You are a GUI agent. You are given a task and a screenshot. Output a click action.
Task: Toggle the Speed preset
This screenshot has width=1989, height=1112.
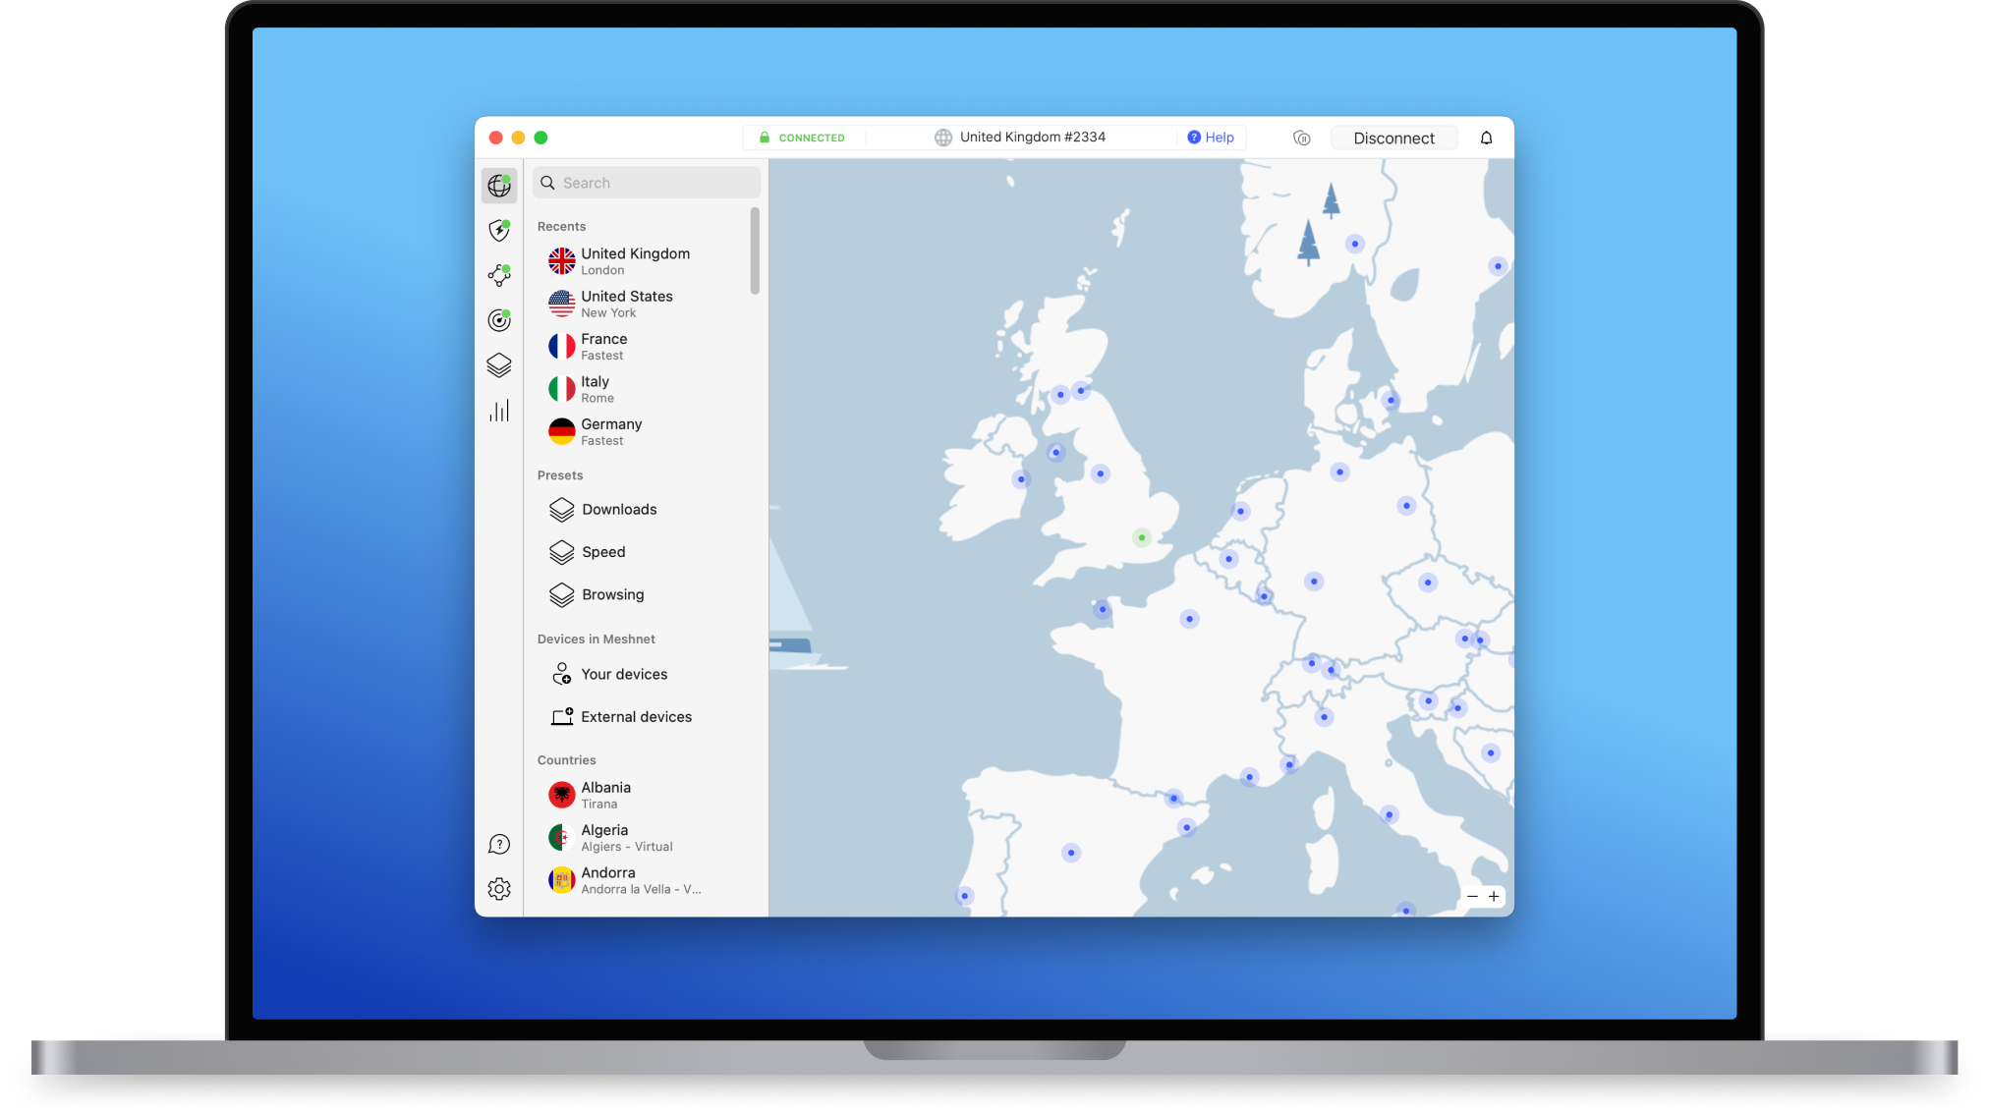(602, 552)
